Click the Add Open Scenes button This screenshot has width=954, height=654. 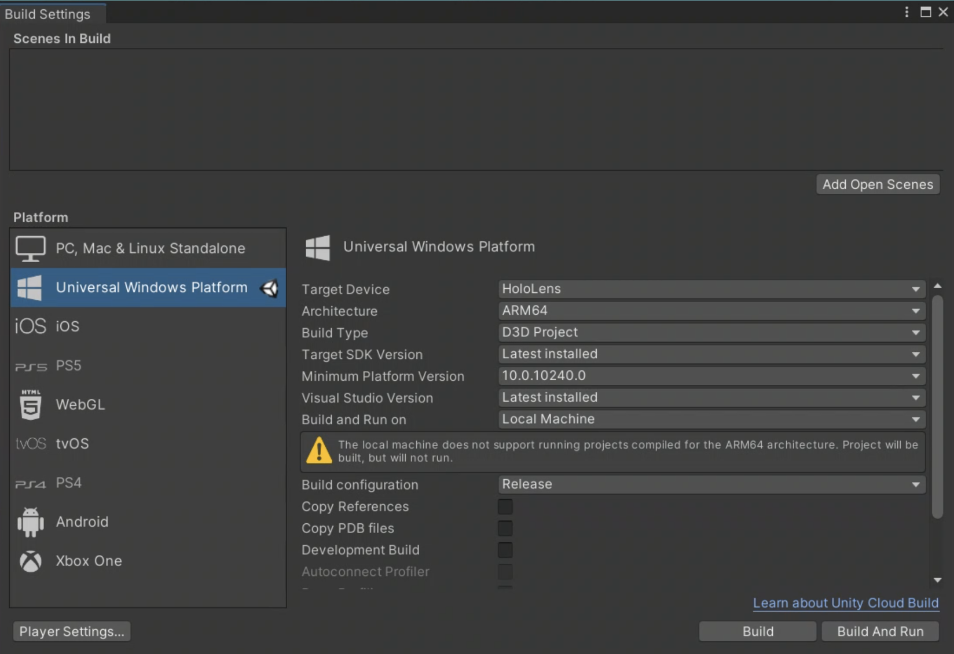(x=878, y=185)
